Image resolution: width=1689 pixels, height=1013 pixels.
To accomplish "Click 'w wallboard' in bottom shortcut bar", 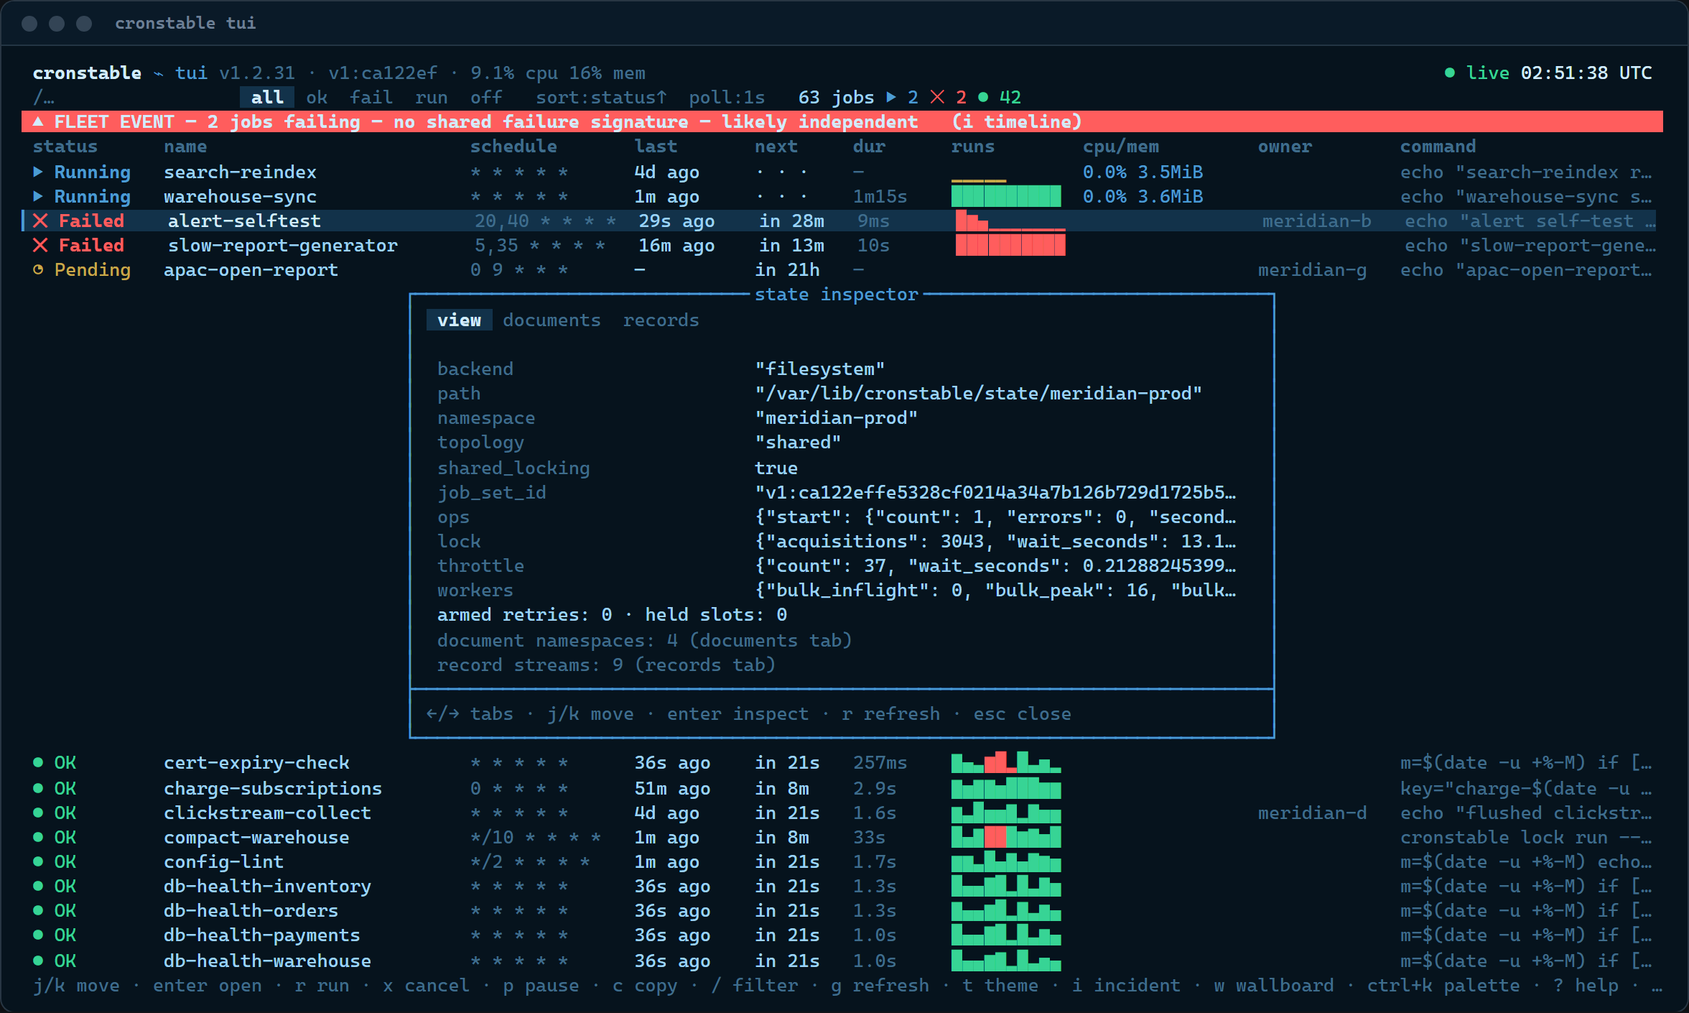I will [1274, 985].
